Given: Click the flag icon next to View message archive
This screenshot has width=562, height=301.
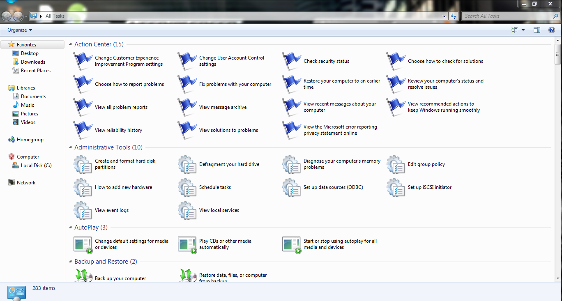Looking at the screenshot, I should point(187,107).
